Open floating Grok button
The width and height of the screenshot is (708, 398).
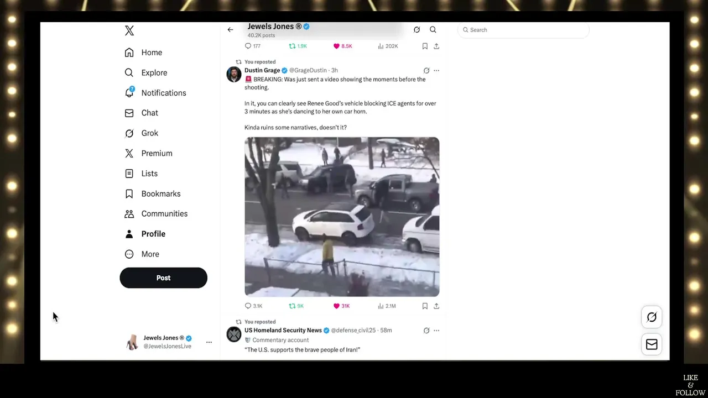[652, 317]
